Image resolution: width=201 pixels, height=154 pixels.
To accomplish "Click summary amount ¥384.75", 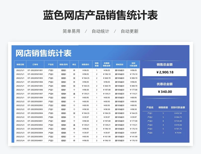I will pos(178,117).
